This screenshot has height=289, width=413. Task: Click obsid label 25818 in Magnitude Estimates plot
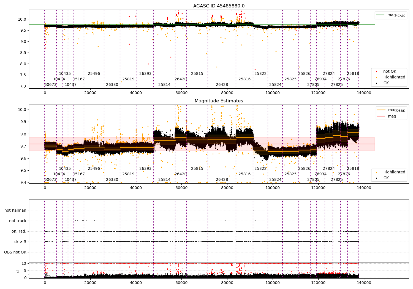[x=353, y=169]
